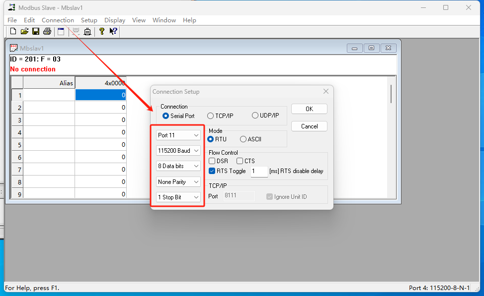Select the TCP/IP connection radio button

pyautogui.click(x=211, y=116)
